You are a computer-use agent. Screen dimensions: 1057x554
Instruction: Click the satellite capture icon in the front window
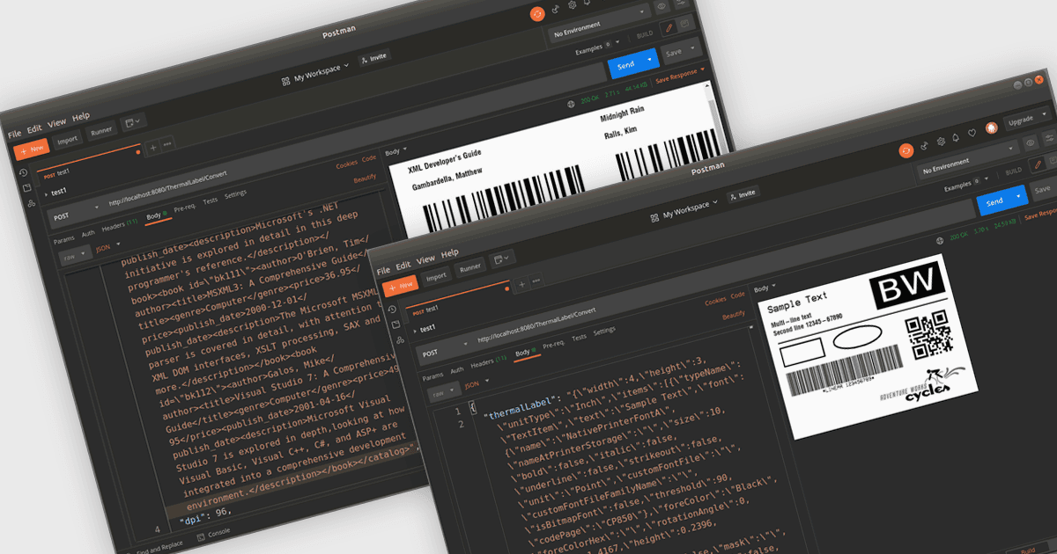click(924, 145)
